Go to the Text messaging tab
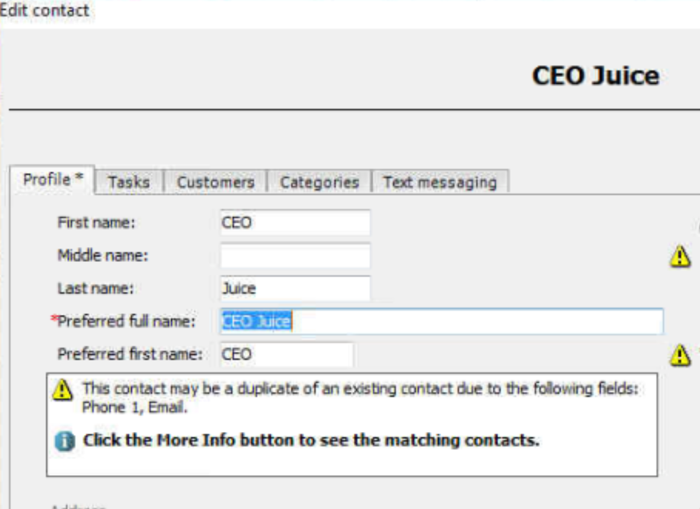This screenshot has height=509, width=700. [440, 182]
